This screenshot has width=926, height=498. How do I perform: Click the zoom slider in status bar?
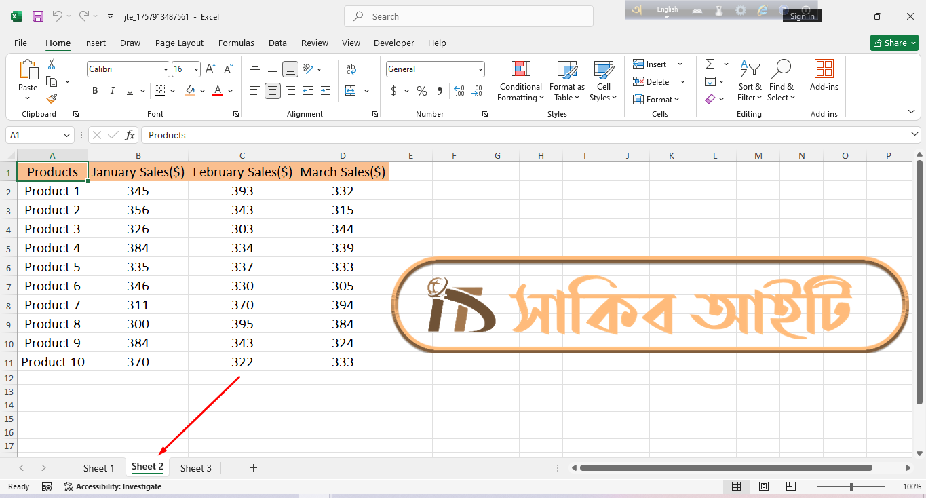851,486
